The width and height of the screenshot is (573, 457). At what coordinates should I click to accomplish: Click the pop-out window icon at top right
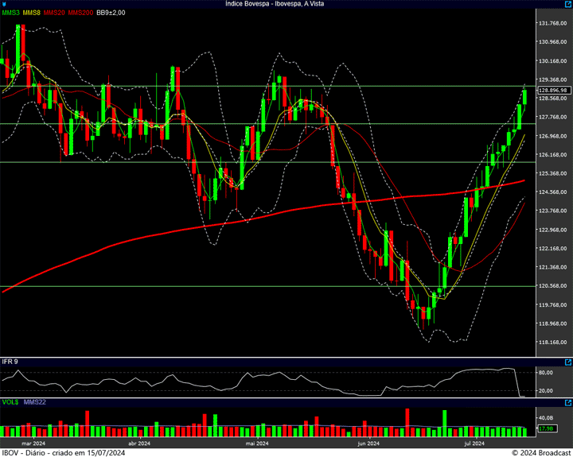point(567,4)
